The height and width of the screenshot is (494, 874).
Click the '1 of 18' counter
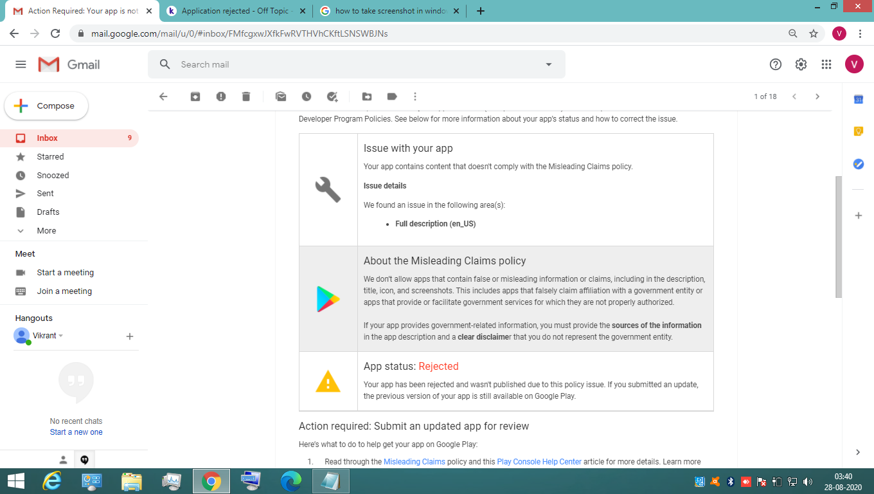pos(765,96)
